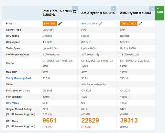Click the $19.16 running cost value
Image resolution: width=165 pixels, height=133 pixels.
[124, 78]
